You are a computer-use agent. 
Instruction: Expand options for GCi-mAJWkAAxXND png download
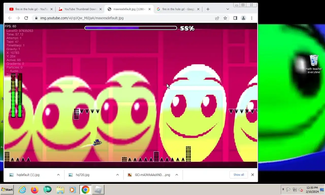pos(177,175)
